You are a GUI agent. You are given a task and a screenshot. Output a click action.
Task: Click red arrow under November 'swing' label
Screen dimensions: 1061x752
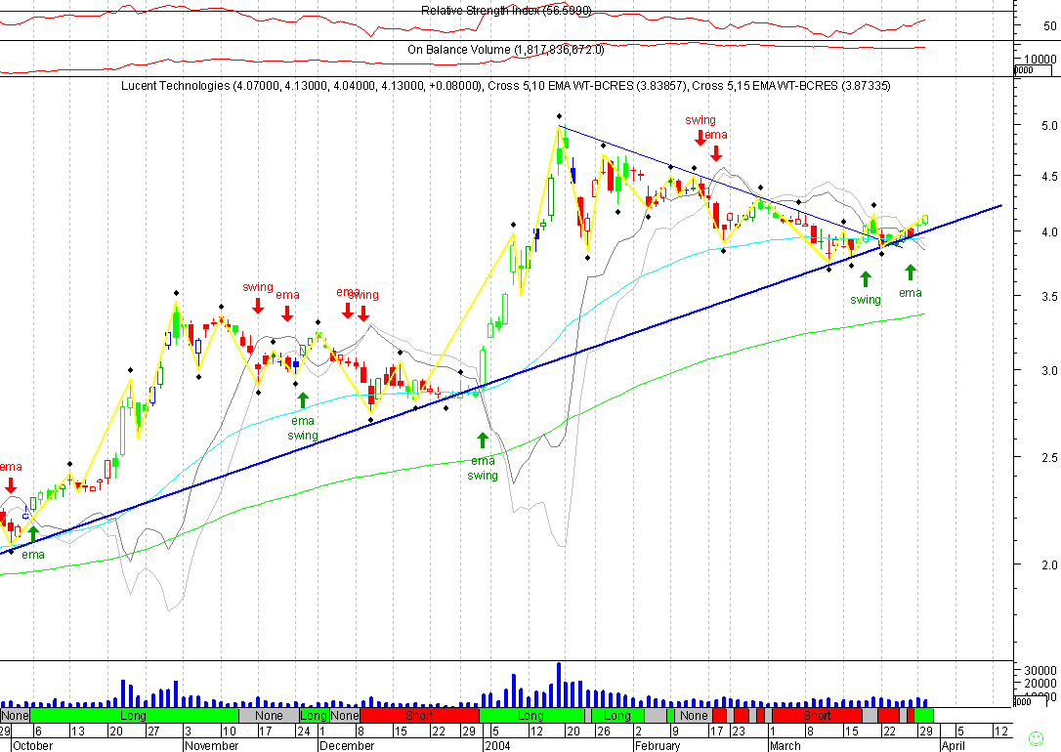click(x=258, y=305)
